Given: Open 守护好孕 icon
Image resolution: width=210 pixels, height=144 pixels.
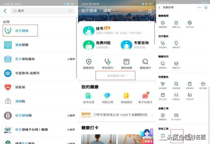Looking at the screenshot, I should 190,97.
